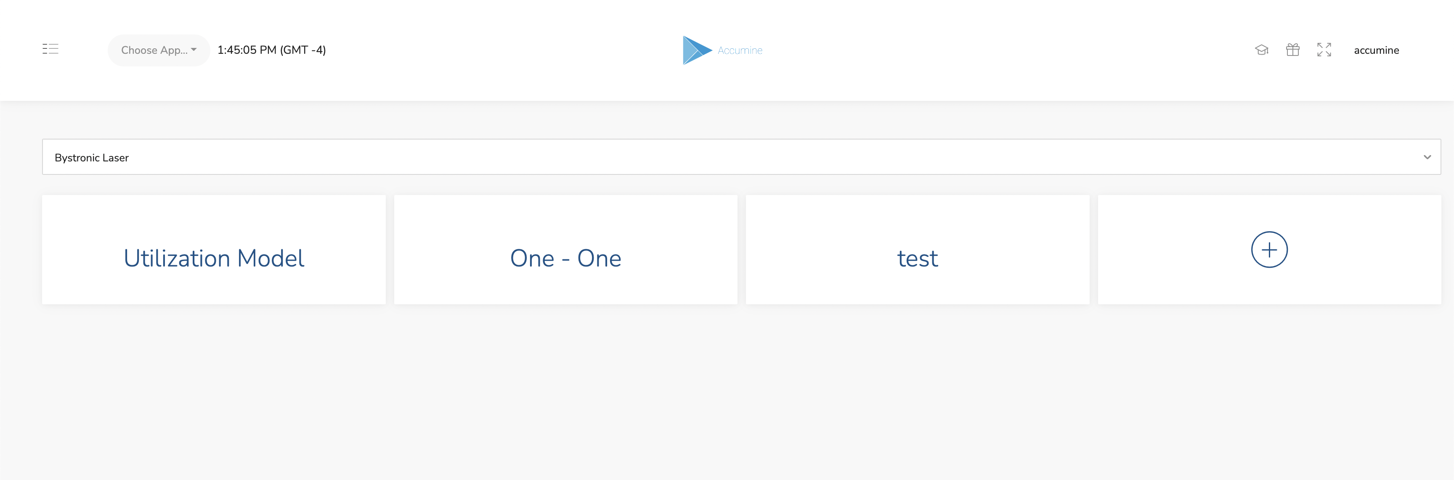Screen dimensions: 1454x480
Task: Click the test title text
Action: 918,259
